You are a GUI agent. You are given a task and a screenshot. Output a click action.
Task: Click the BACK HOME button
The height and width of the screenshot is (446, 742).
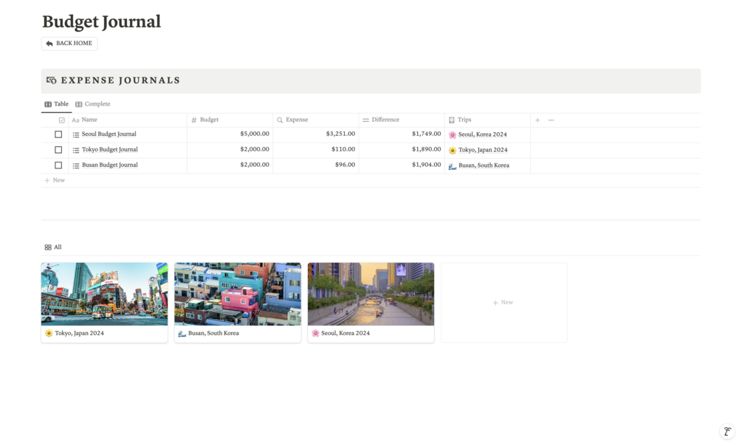click(69, 44)
